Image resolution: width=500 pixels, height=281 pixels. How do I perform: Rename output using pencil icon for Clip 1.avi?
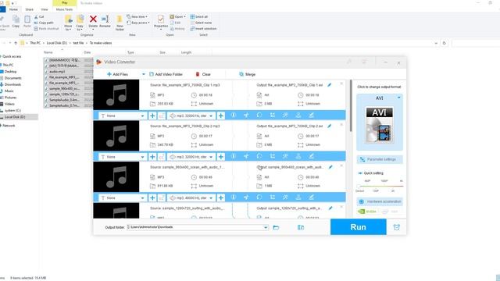tap(330, 85)
